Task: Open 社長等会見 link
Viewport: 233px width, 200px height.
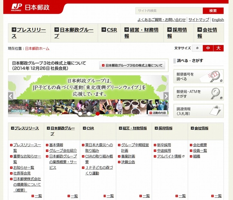Action: (x=22, y=173)
